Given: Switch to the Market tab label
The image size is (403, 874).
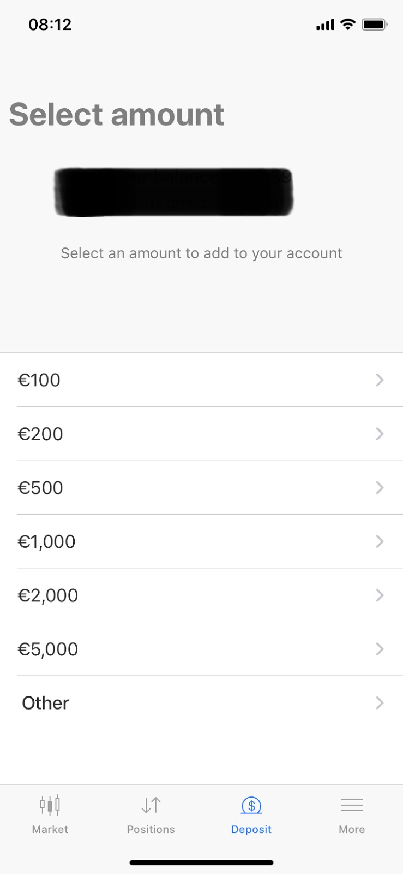Looking at the screenshot, I should [x=50, y=829].
